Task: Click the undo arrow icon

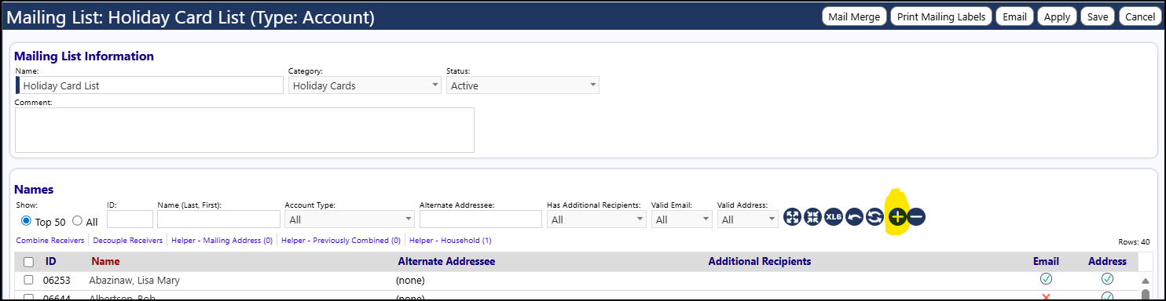Action: pos(854,217)
